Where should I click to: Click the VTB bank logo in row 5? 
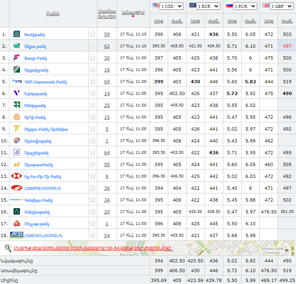coord(17,81)
